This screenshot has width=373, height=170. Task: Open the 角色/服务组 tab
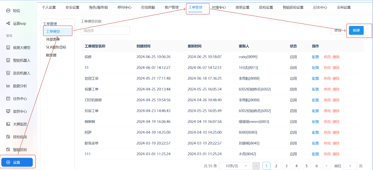tap(98, 7)
